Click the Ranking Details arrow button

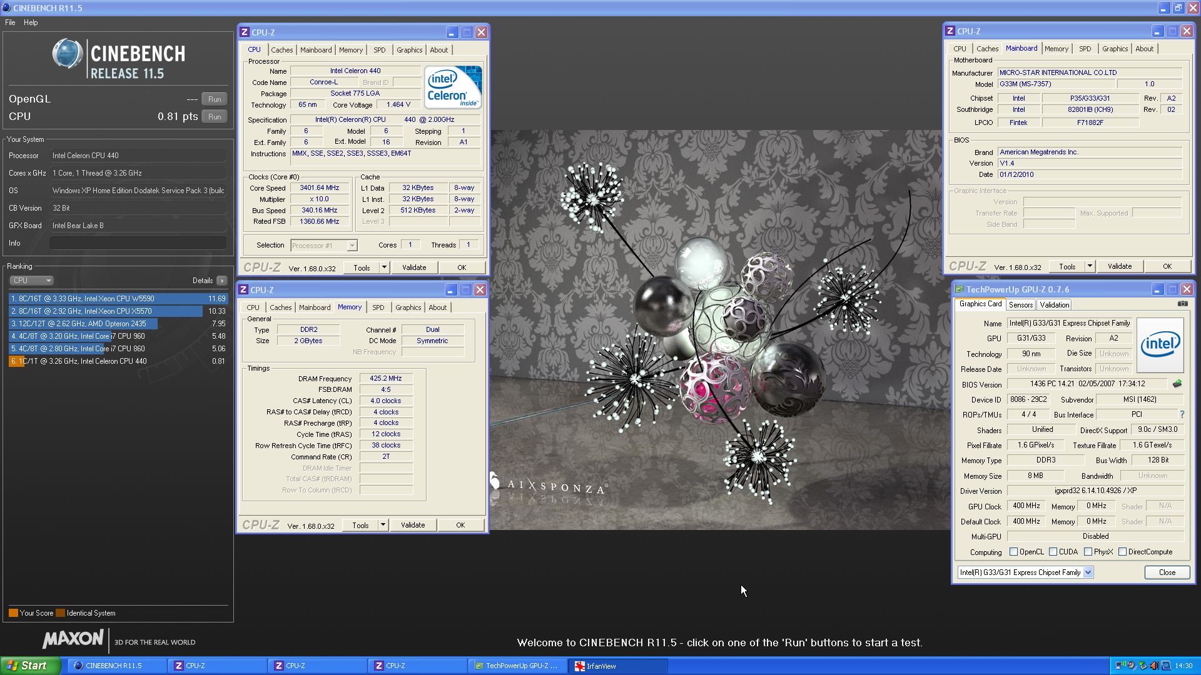(222, 281)
